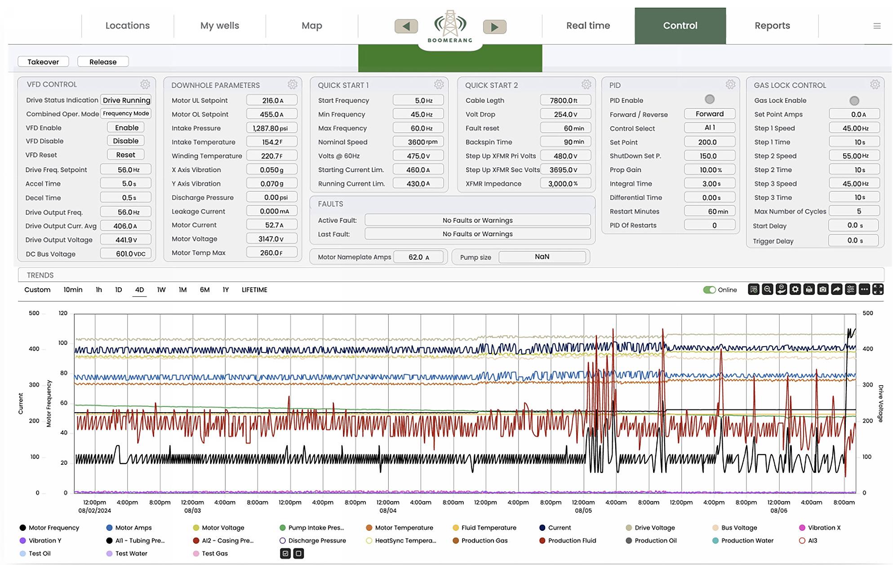Open the chart three-dots more options
This screenshot has height=565, width=893.
(x=864, y=289)
